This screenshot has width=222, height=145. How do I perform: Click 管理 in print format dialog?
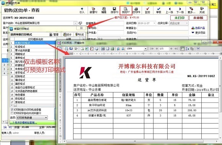click(54, 35)
